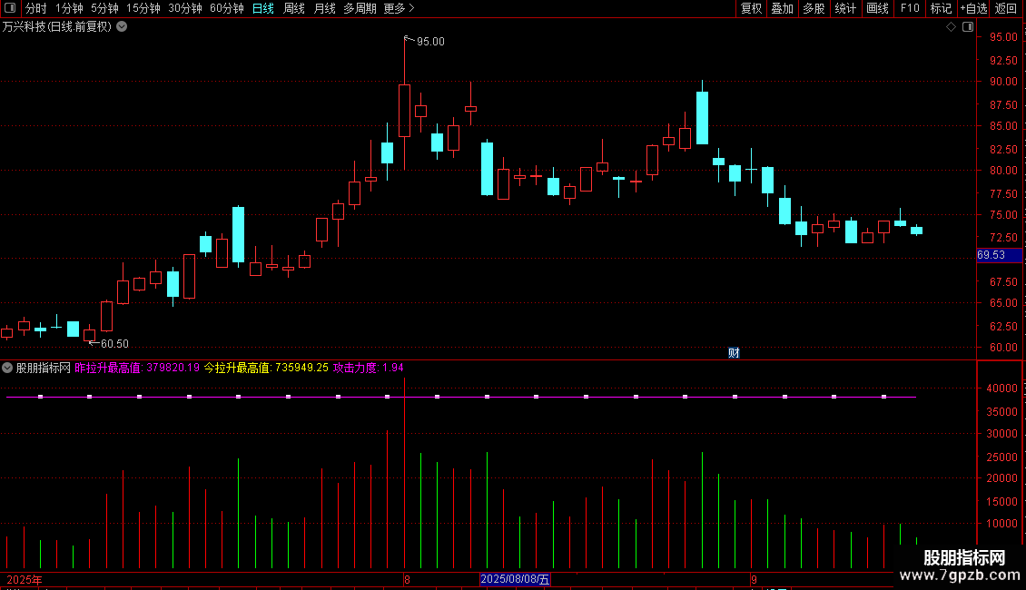
Task: Toggle the left sidebar panel icon
Action: point(10,8)
